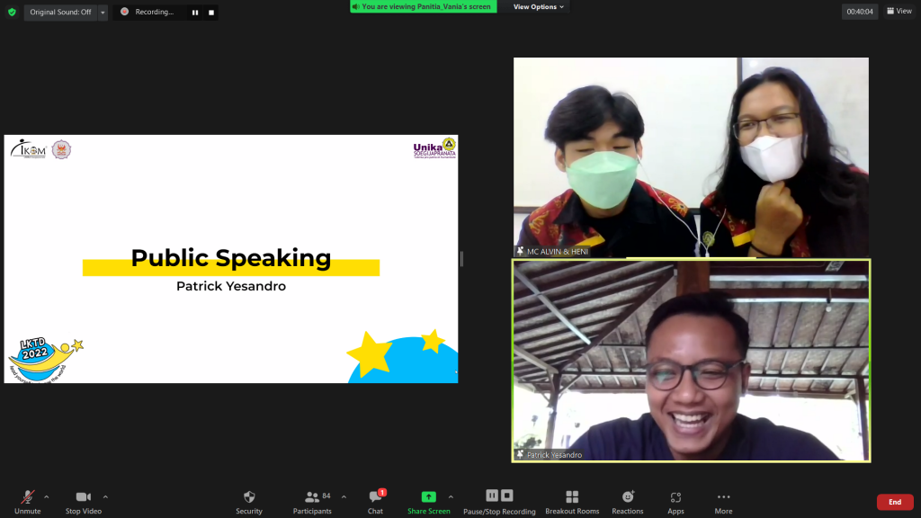Stop Video camera button
Screen dimensions: 921x518
click(x=84, y=503)
